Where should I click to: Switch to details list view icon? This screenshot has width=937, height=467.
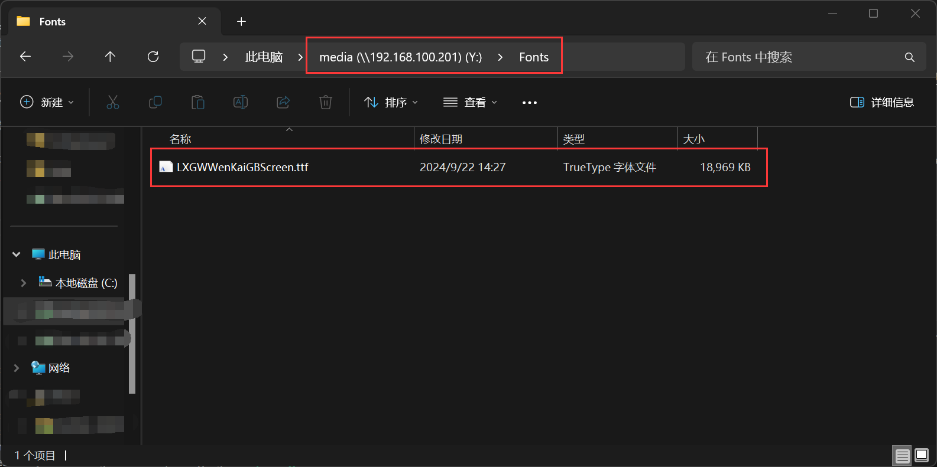[x=903, y=456]
